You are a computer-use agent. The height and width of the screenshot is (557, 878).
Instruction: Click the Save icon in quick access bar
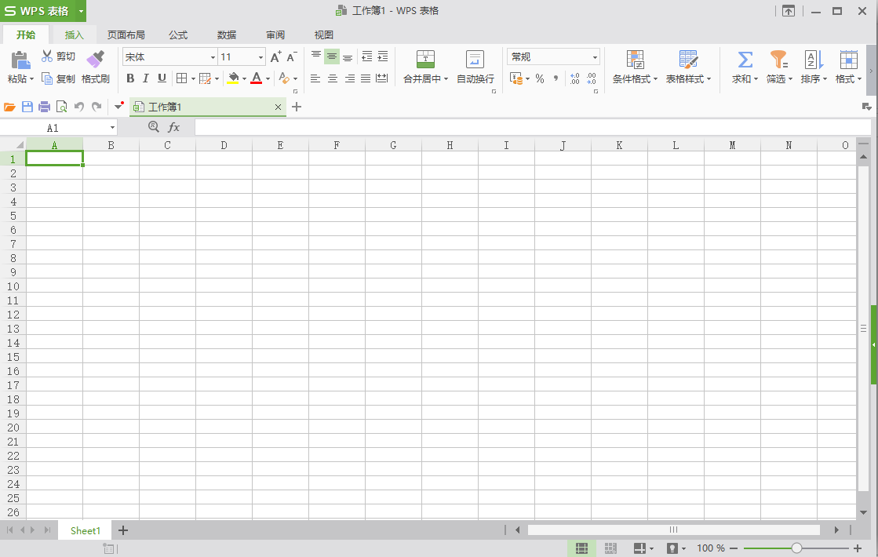pos(27,107)
